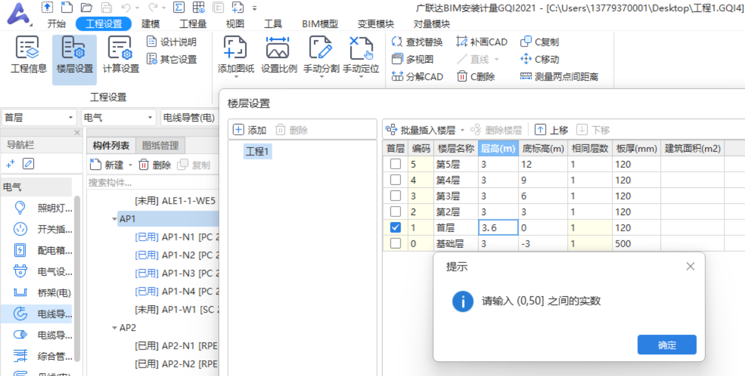Image resolution: width=745 pixels, height=376 pixels.
Task: Open the 视图 ribbon tab
Action: [235, 24]
